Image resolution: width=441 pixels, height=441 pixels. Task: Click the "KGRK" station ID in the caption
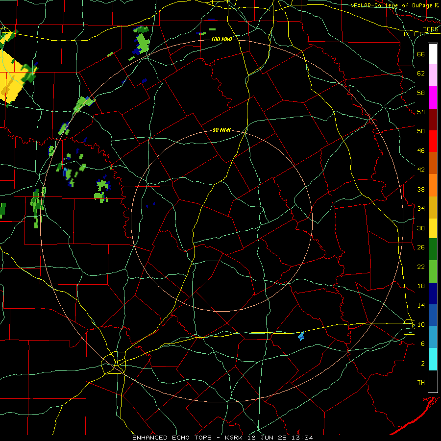click(235, 438)
